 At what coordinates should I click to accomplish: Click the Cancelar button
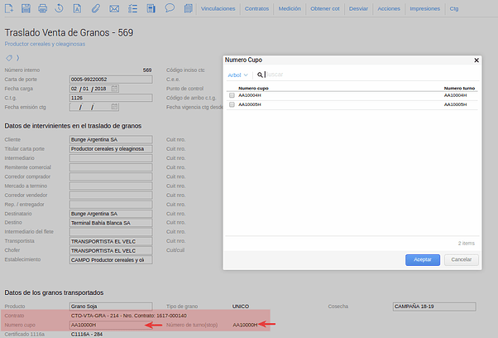[462, 259]
